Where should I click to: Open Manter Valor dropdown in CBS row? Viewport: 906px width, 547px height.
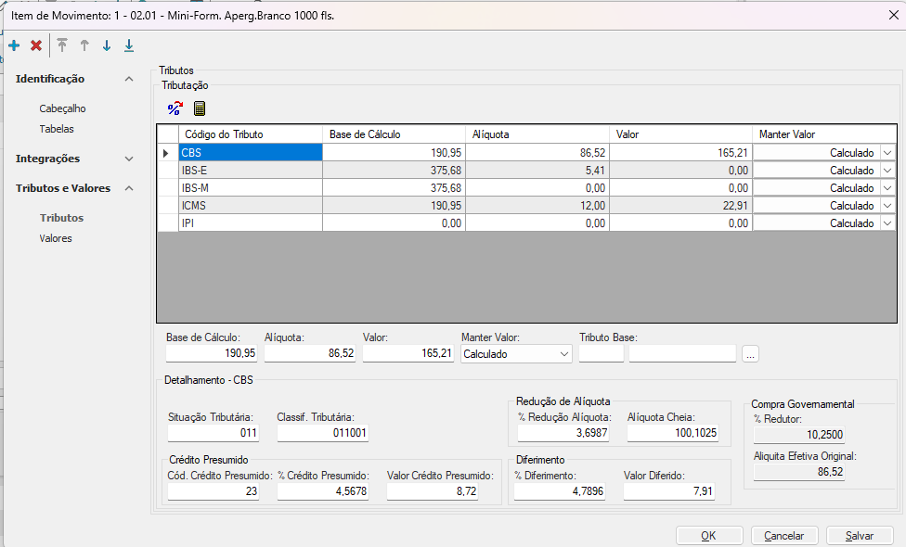pos(887,153)
